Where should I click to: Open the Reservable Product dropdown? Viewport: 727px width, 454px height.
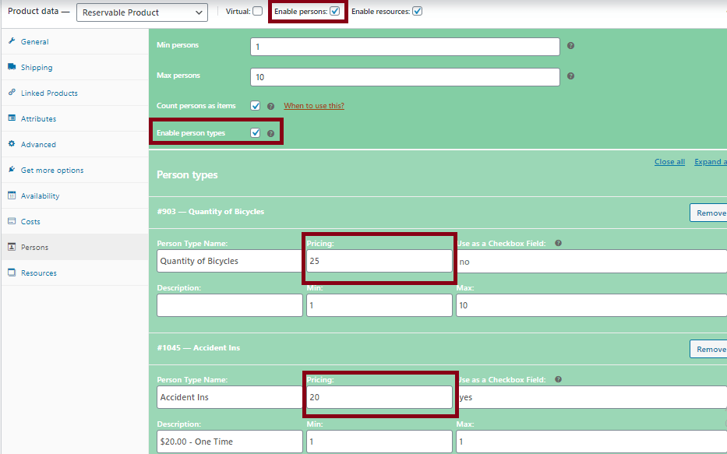[x=142, y=12]
